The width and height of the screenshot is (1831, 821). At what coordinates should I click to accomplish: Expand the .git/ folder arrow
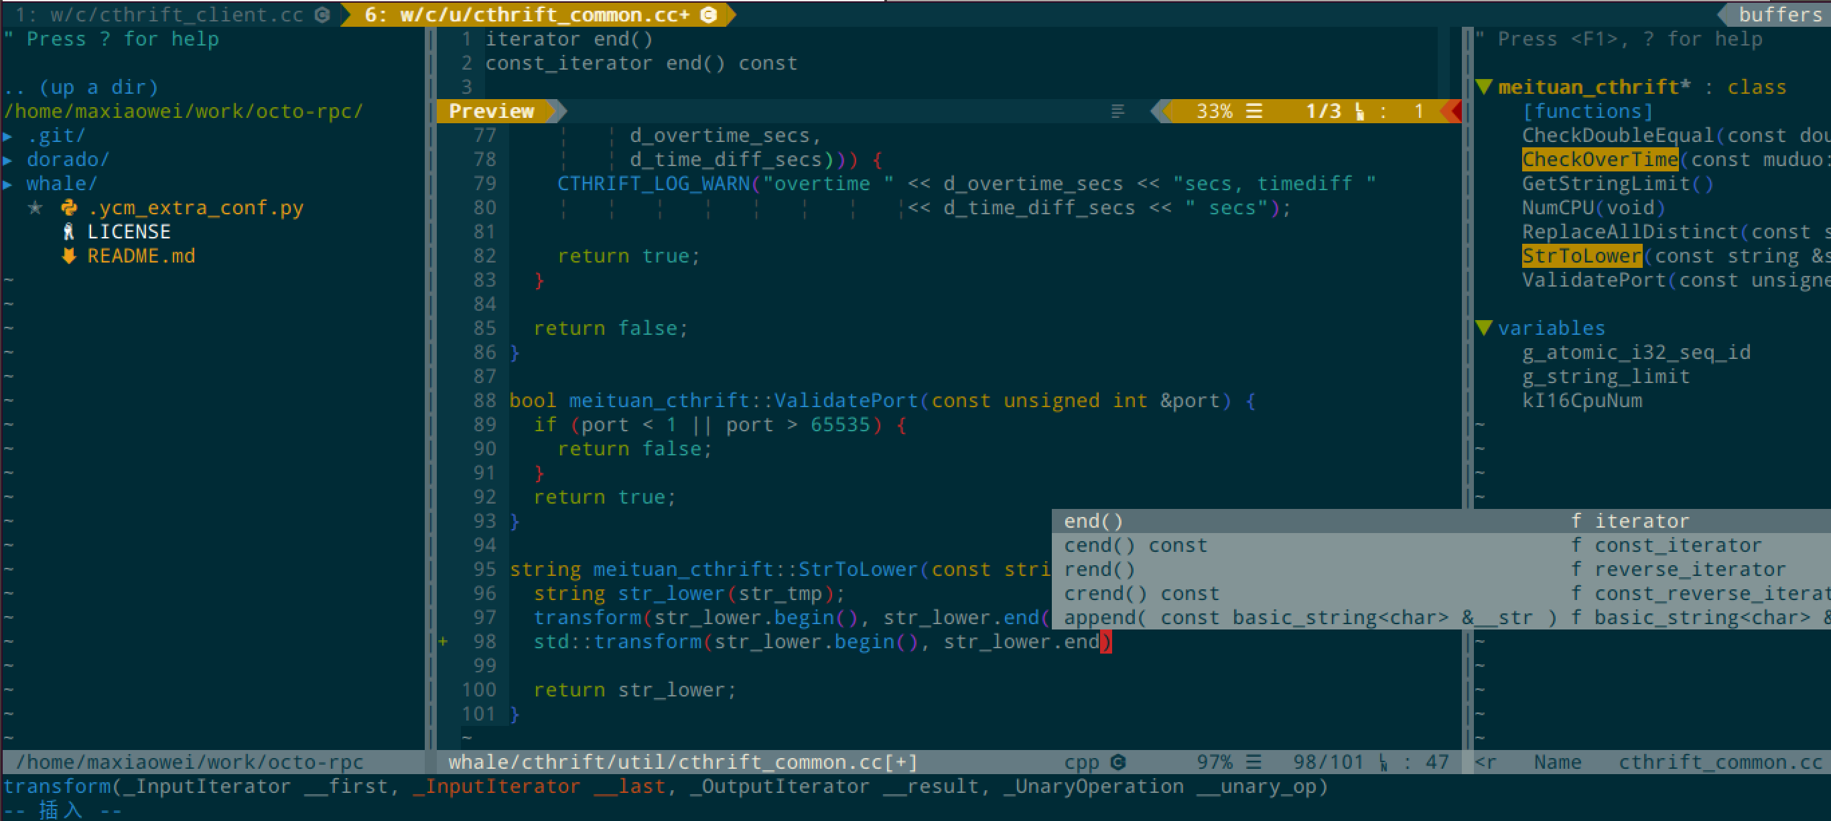(x=8, y=135)
